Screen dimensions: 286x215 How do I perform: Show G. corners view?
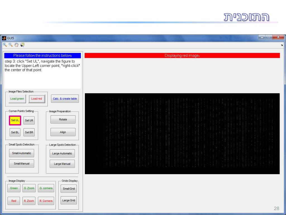46,188
